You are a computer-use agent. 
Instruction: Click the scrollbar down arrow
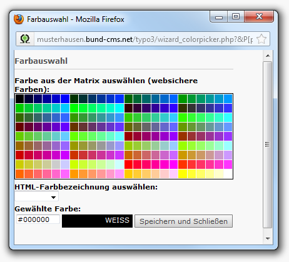268,238
